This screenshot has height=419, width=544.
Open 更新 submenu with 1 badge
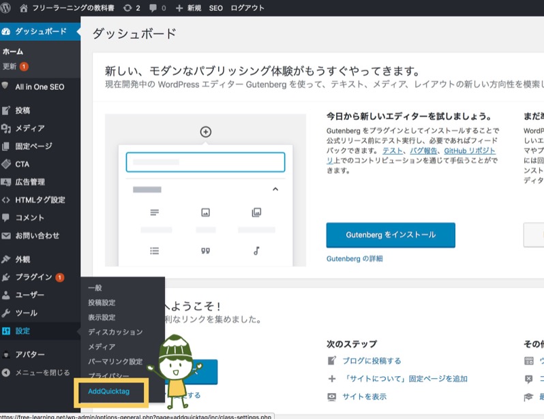(x=16, y=66)
